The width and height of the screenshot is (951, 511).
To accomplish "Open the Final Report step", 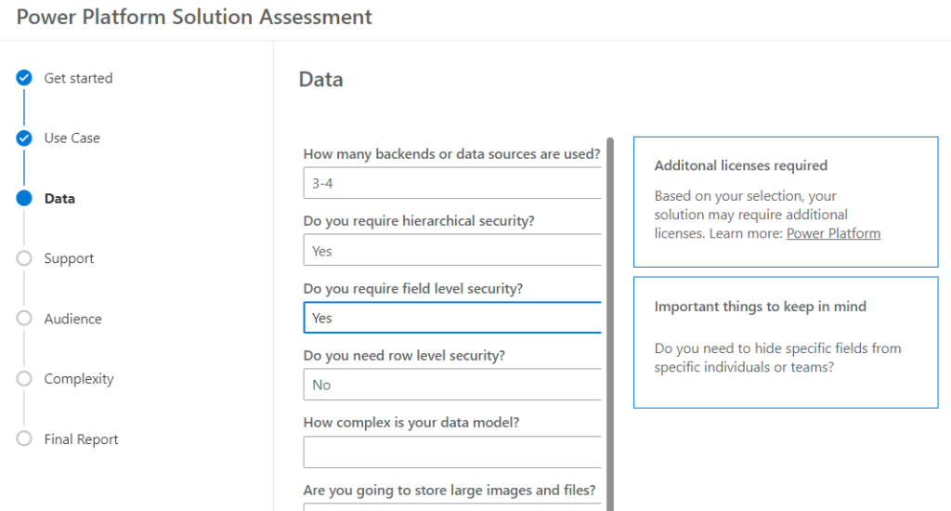I will click(x=82, y=439).
